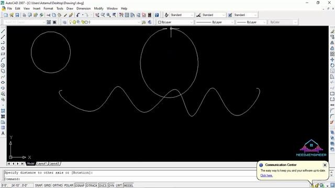Toggle DYN dynamic input button
The image size is (335, 188).
pyautogui.click(x=111, y=185)
